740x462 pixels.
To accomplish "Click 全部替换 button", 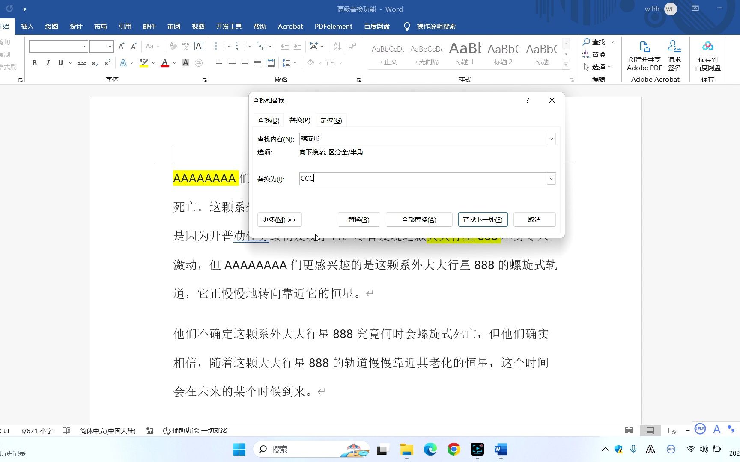I will click(x=419, y=220).
